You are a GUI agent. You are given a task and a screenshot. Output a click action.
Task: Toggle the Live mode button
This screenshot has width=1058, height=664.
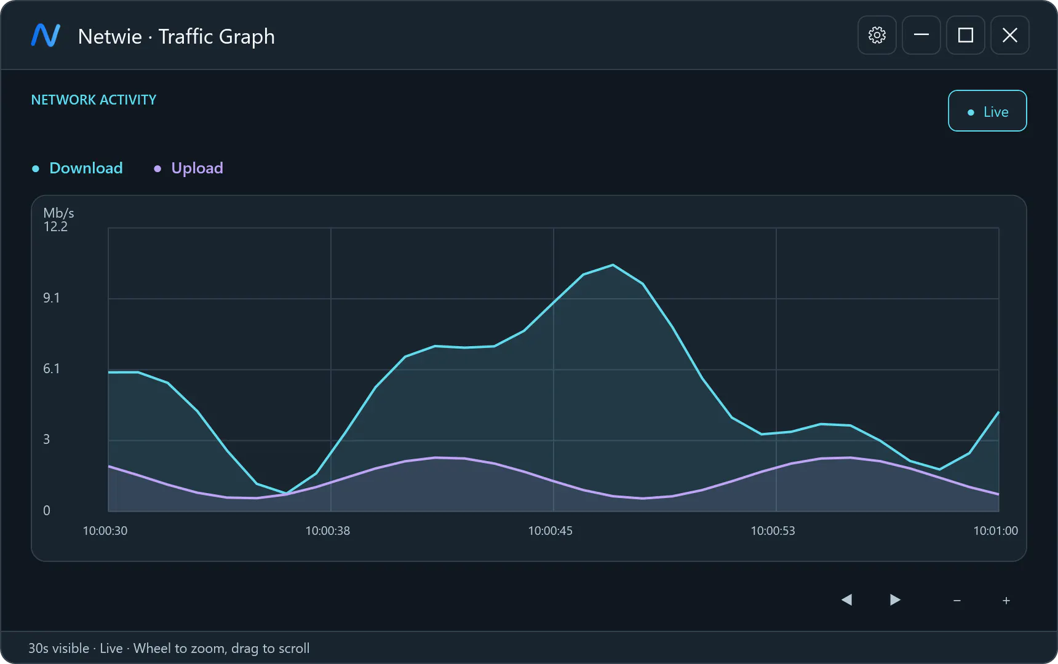pos(987,111)
